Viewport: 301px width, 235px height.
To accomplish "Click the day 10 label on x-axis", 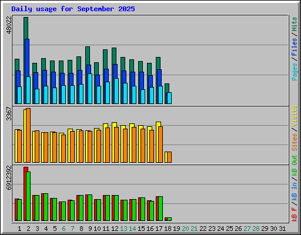I will (97, 229).
